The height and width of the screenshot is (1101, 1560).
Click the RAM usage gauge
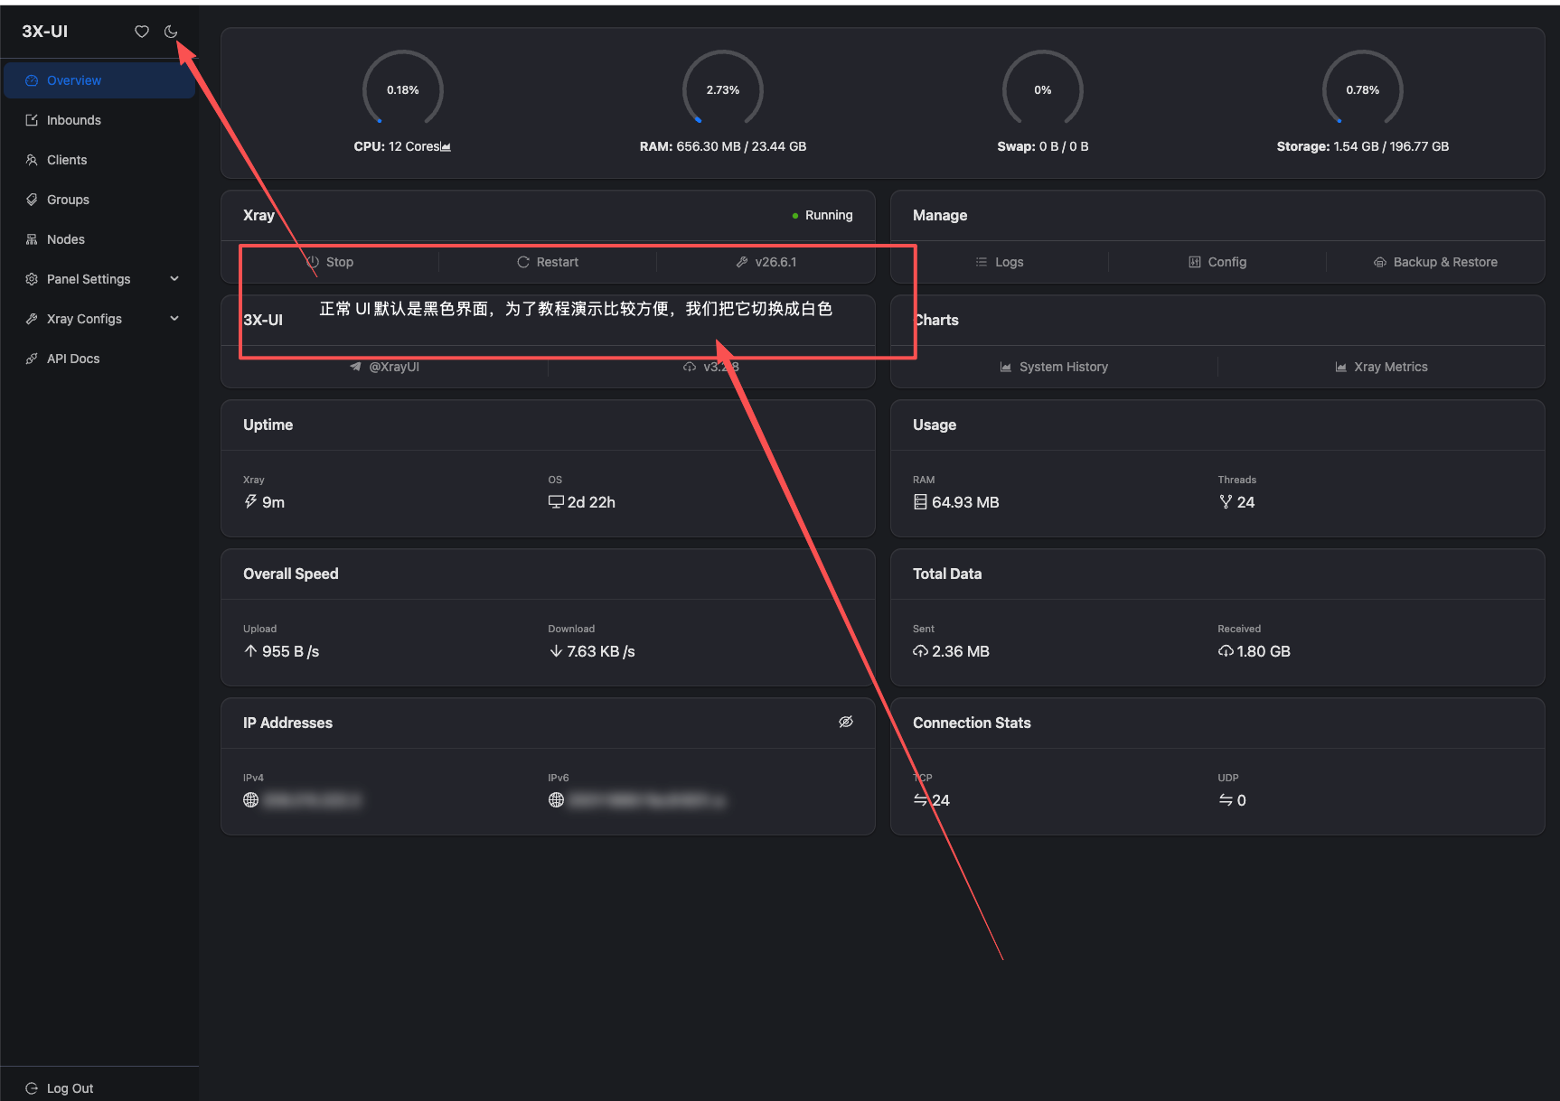(723, 89)
